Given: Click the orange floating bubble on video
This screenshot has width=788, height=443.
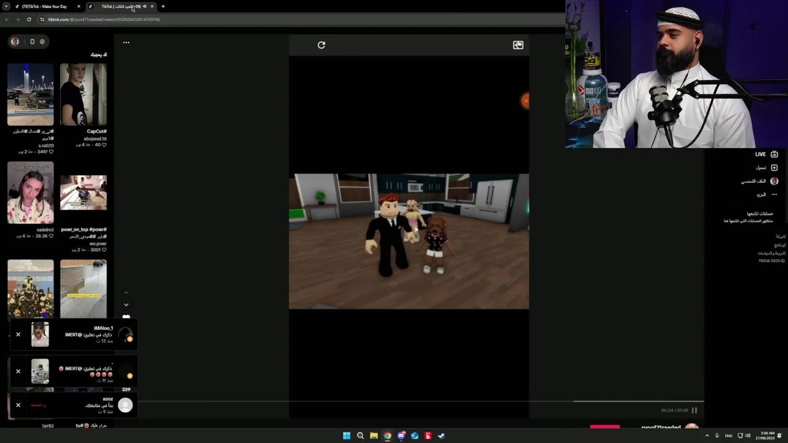Looking at the screenshot, I should 525,101.
